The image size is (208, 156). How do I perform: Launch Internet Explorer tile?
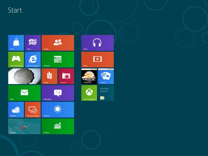click(33, 59)
